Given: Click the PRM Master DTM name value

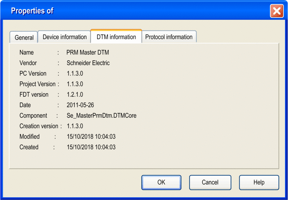Looking at the screenshot, I should (87, 53).
